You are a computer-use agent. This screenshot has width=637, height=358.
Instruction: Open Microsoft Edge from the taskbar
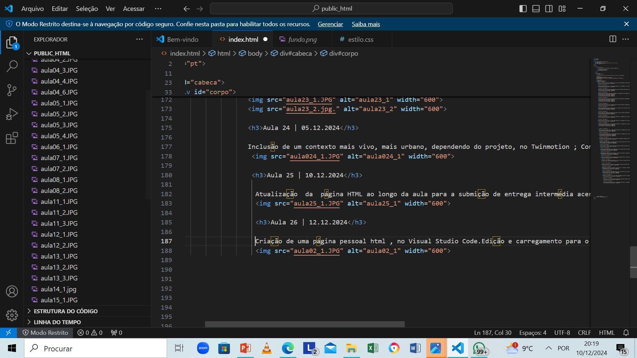[288, 348]
